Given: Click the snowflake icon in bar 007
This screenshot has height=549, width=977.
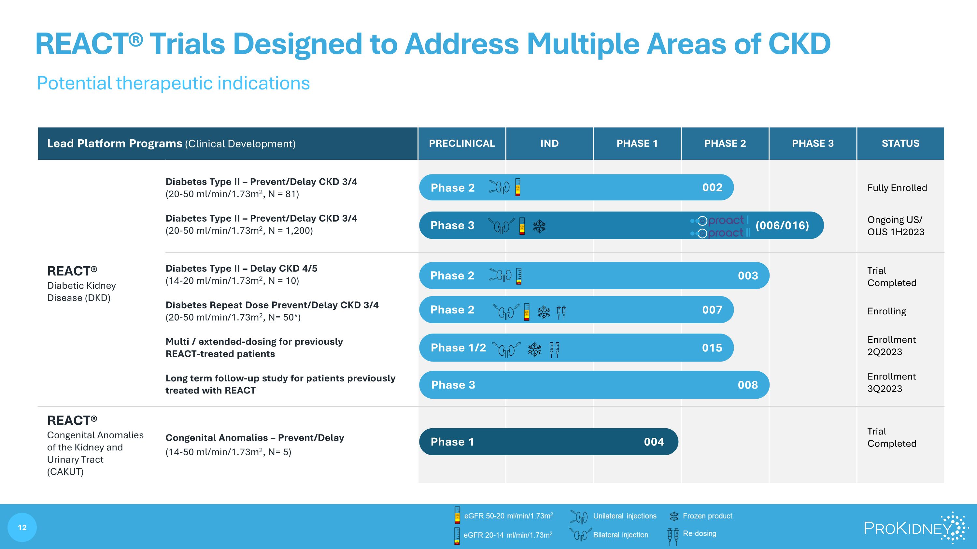Looking at the screenshot, I should pos(544,312).
